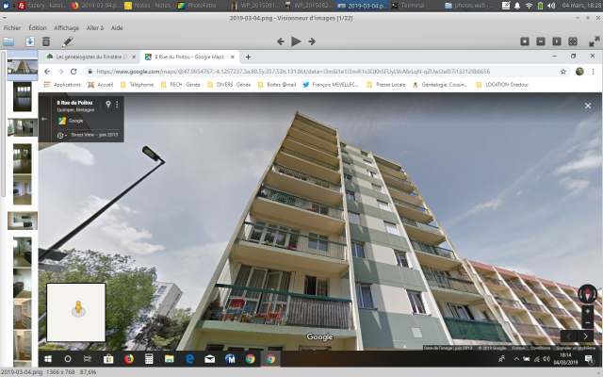The height and width of the screenshot is (377, 603).
Task: Open the Aller à menu
Action: [95, 27]
